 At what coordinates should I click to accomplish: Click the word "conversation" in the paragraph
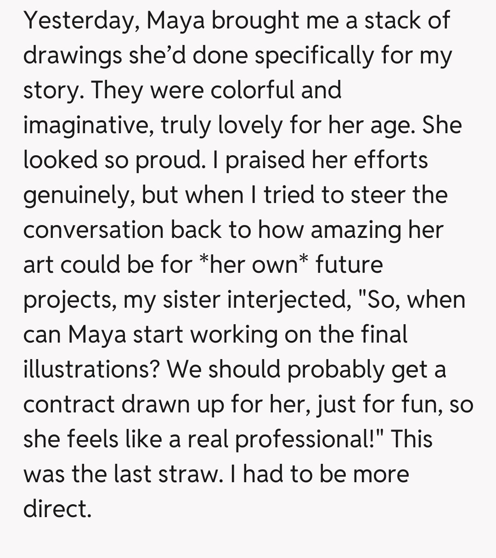tap(93, 230)
